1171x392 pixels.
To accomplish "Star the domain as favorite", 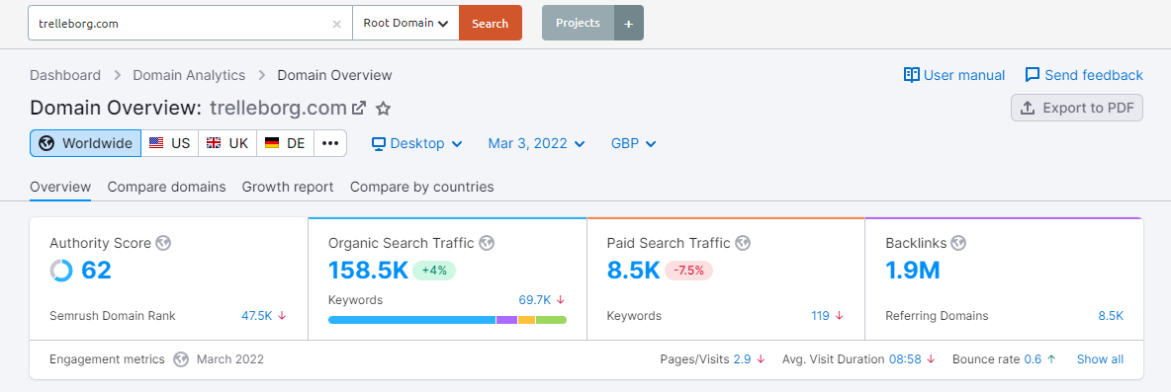I will tap(383, 108).
